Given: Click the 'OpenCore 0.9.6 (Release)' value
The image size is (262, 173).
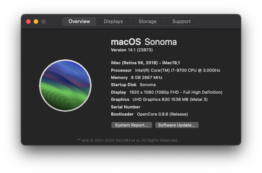Looking at the screenshot, I should [162, 114].
